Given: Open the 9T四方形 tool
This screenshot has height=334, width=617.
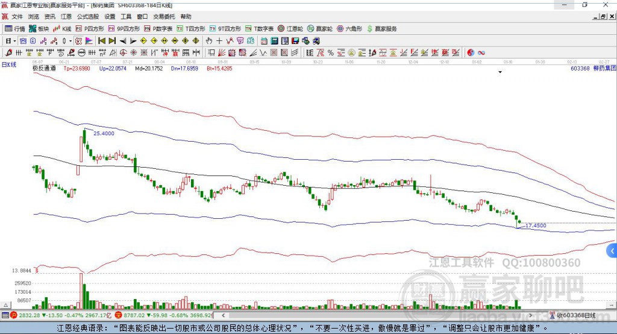Looking at the screenshot, I should [x=225, y=29].
